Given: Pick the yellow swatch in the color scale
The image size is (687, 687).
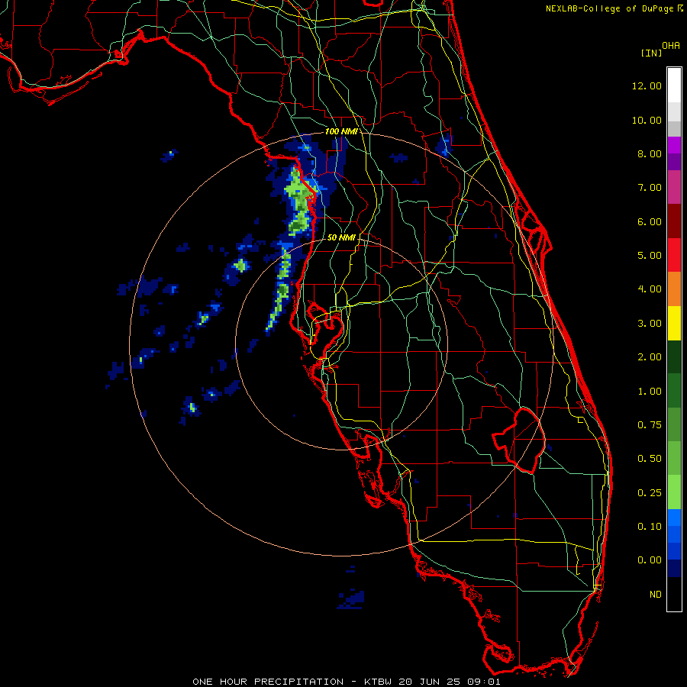Looking at the screenshot, I should 674,324.
